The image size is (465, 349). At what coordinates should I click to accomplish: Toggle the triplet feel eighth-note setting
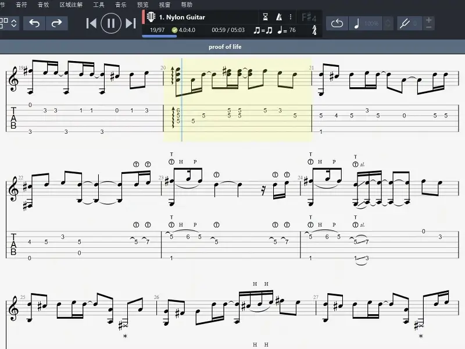point(263,30)
